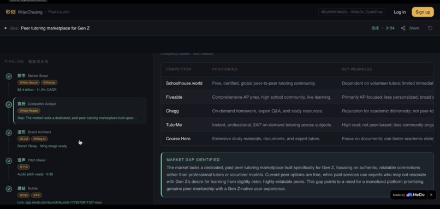This screenshot has width=440, height=209.
Task: Click the 秒创 MiàoChuàng logo
Action: click(x=24, y=12)
